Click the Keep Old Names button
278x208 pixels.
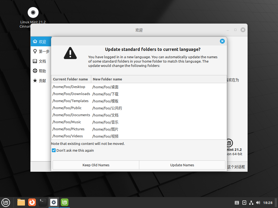point(96,165)
